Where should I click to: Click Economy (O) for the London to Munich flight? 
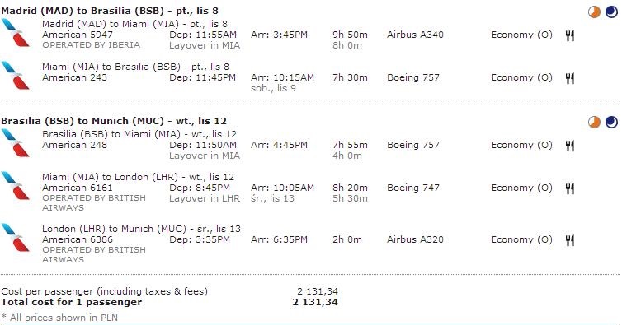(x=521, y=239)
